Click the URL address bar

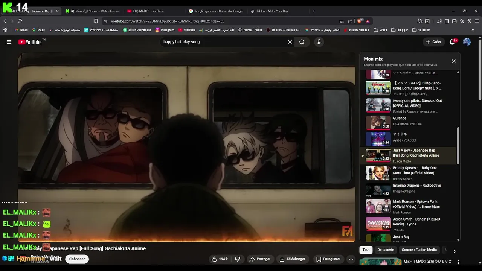[222, 21]
